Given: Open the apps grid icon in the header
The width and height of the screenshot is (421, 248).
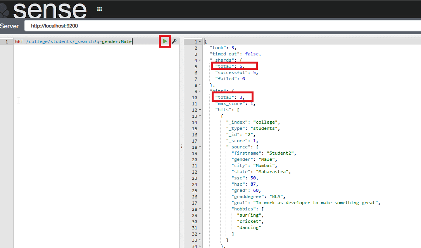Looking at the screenshot, I should (100, 9).
